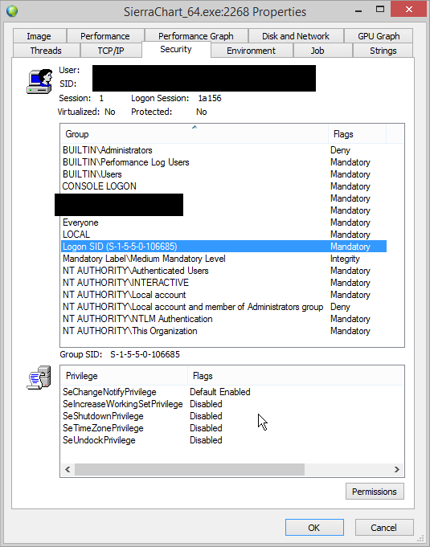
Task: Select NT AUTHORITY\Authenticated Users row
Action: pyautogui.click(x=223, y=271)
